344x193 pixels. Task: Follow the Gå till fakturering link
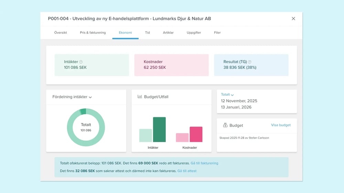[x=204, y=163]
